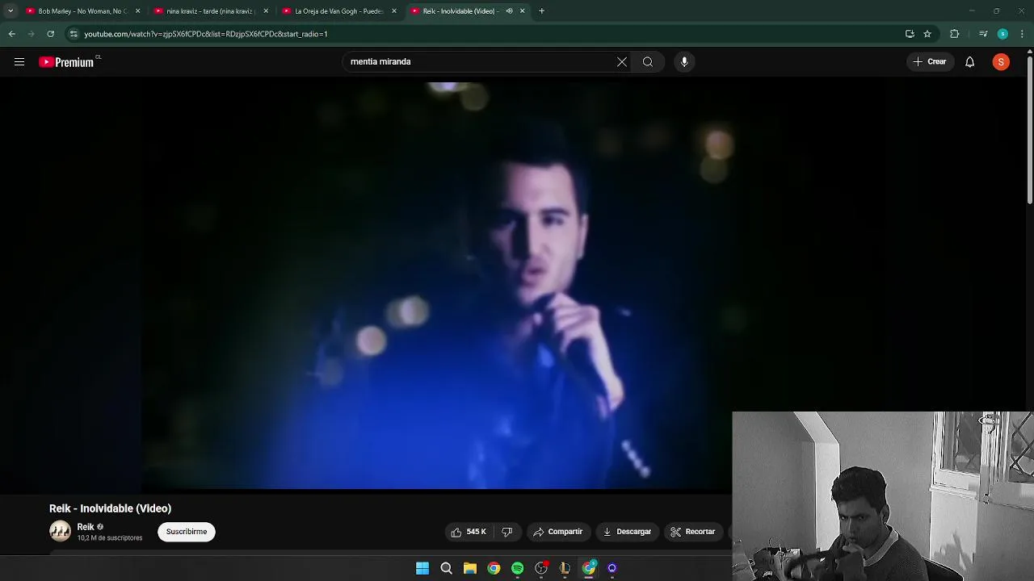Image resolution: width=1034 pixels, height=581 pixels.
Task: Switch to the Bob Marley tab
Action: (81, 11)
